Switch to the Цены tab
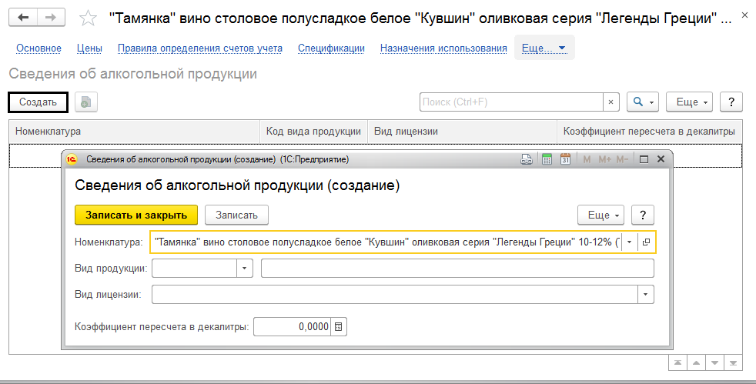This screenshot has width=756, height=384. click(89, 48)
